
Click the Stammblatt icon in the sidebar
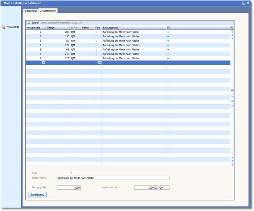pyautogui.click(x=3, y=27)
